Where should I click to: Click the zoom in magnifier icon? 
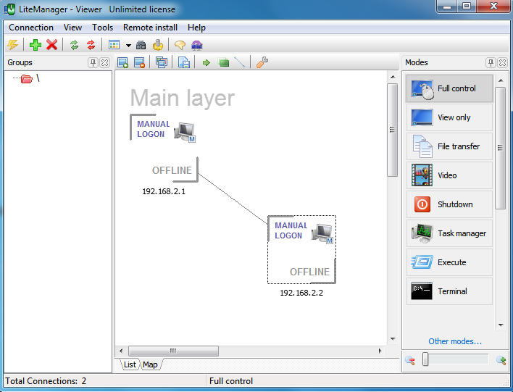(x=501, y=360)
